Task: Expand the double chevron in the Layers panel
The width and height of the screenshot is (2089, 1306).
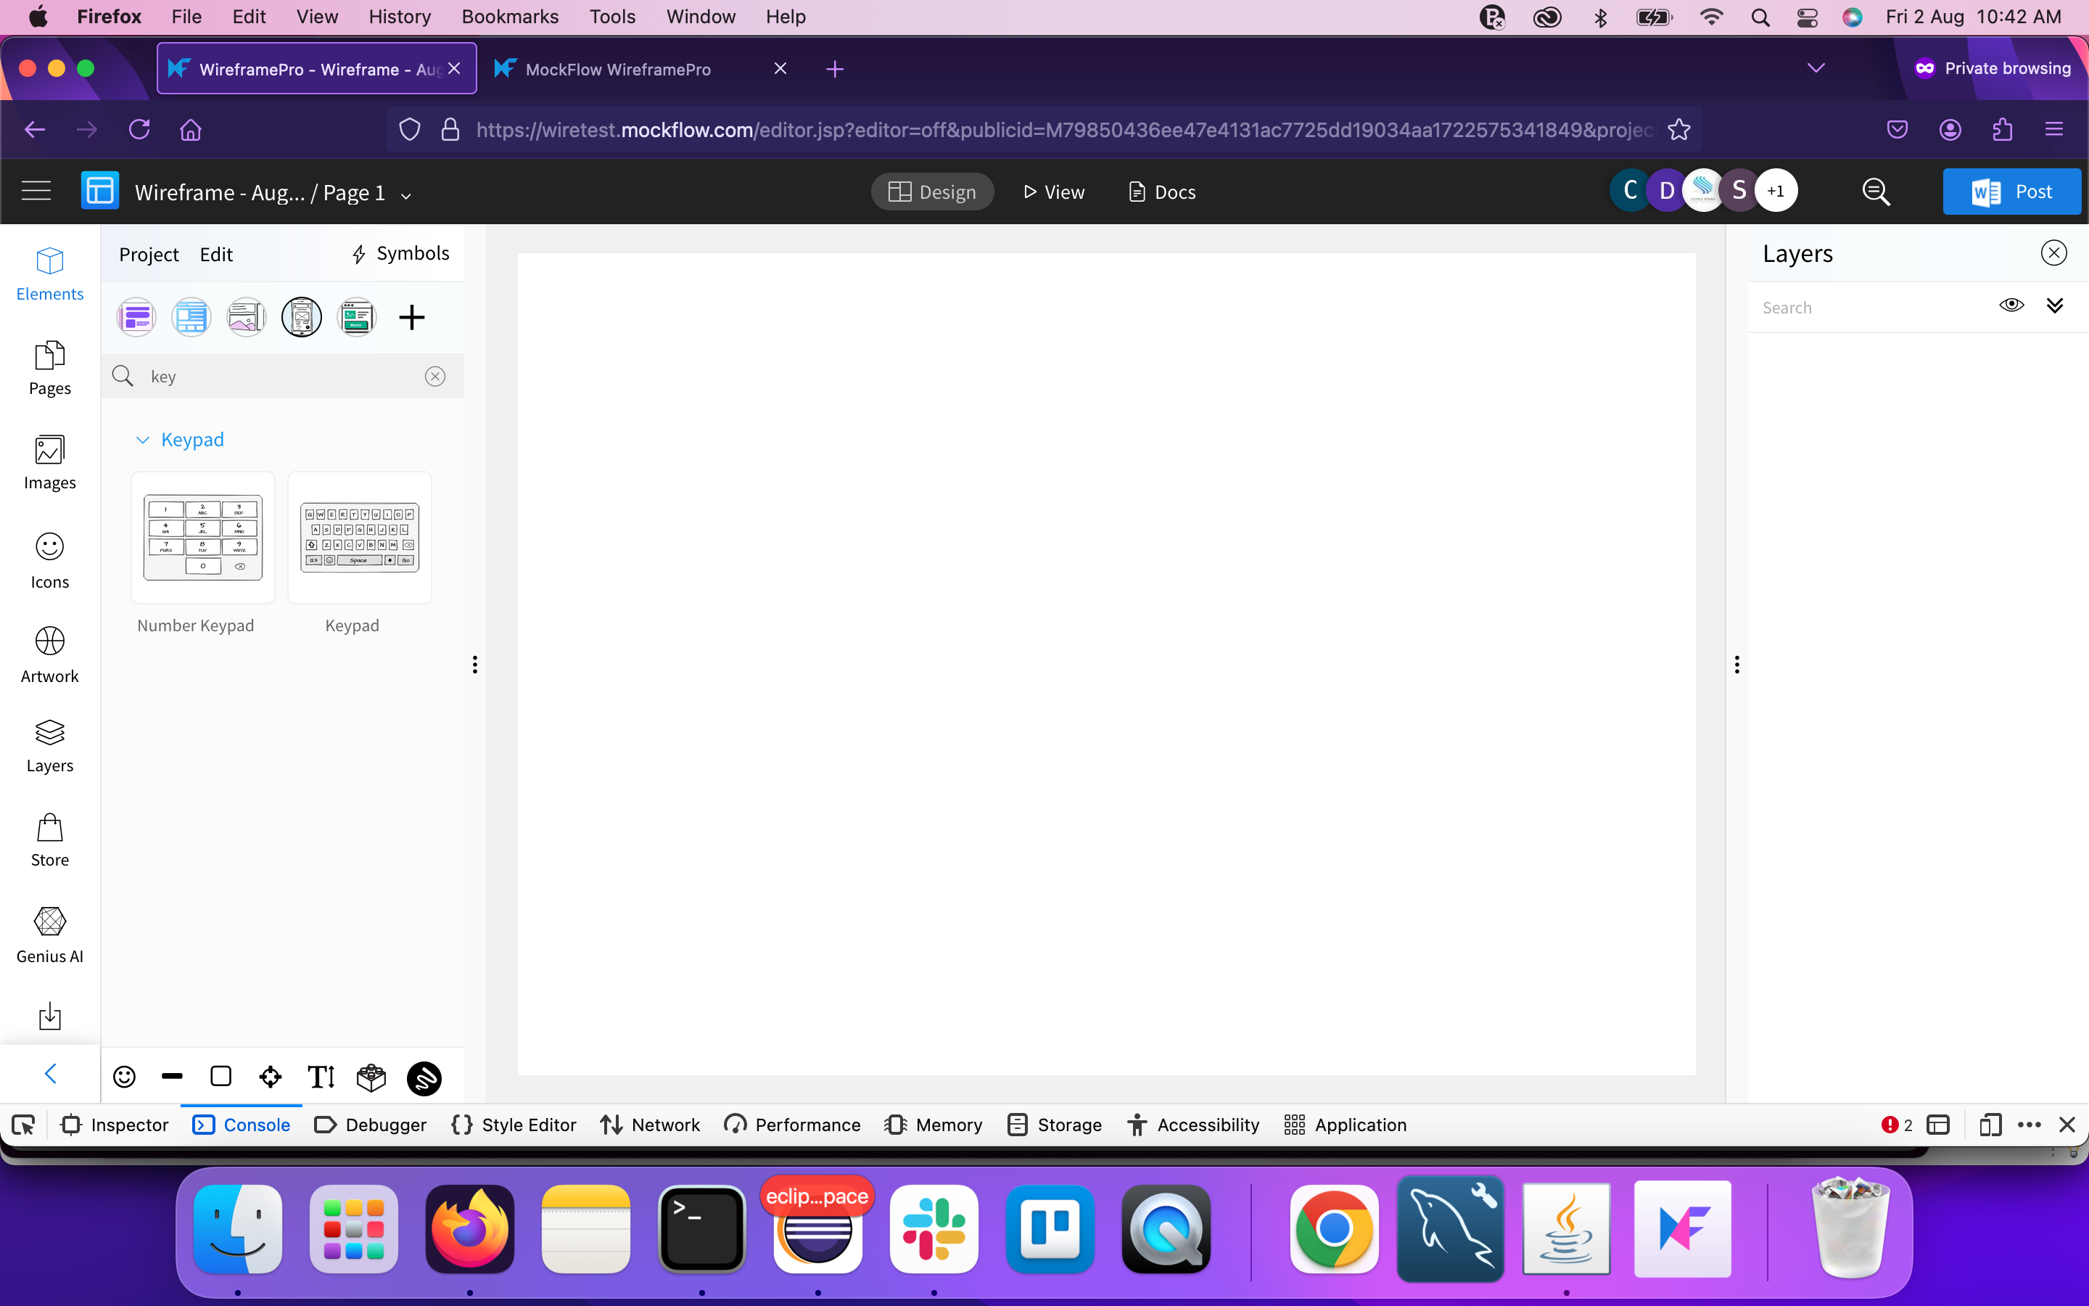Action: pyautogui.click(x=2056, y=305)
